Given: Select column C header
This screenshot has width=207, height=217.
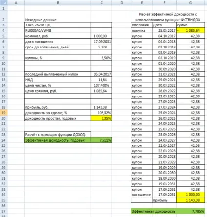Looking at the screenshot, I should (102, 3).
